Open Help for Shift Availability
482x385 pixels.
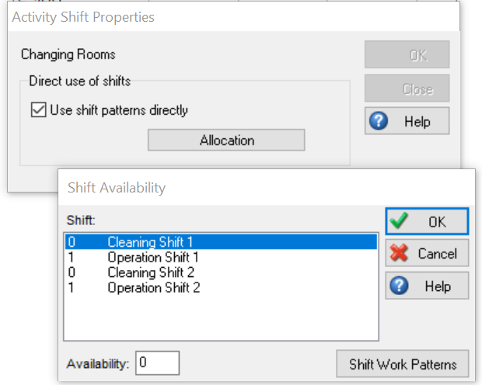click(x=427, y=286)
